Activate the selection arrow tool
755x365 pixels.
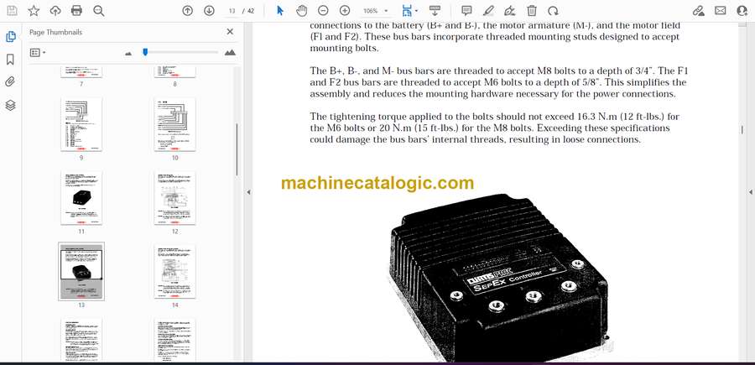280,11
